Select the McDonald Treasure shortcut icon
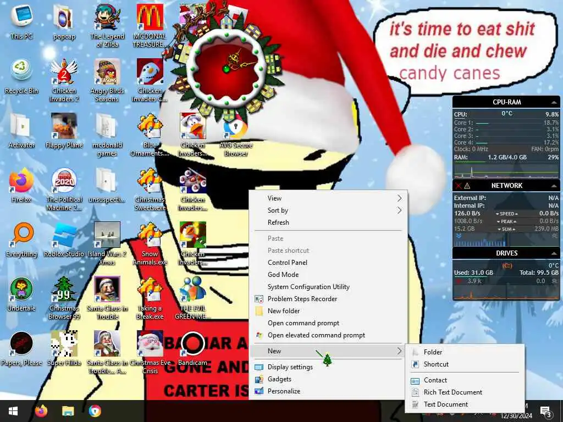 [x=150, y=25]
